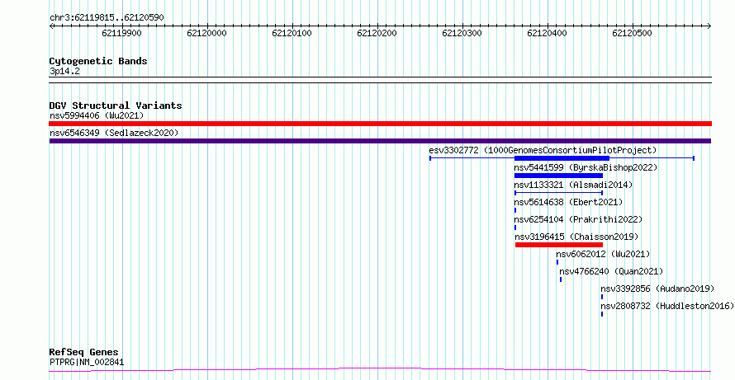Open variant nsv5994406 (Wu2021) label
Viewport: 735px width, 380px height.
[97, 115]
